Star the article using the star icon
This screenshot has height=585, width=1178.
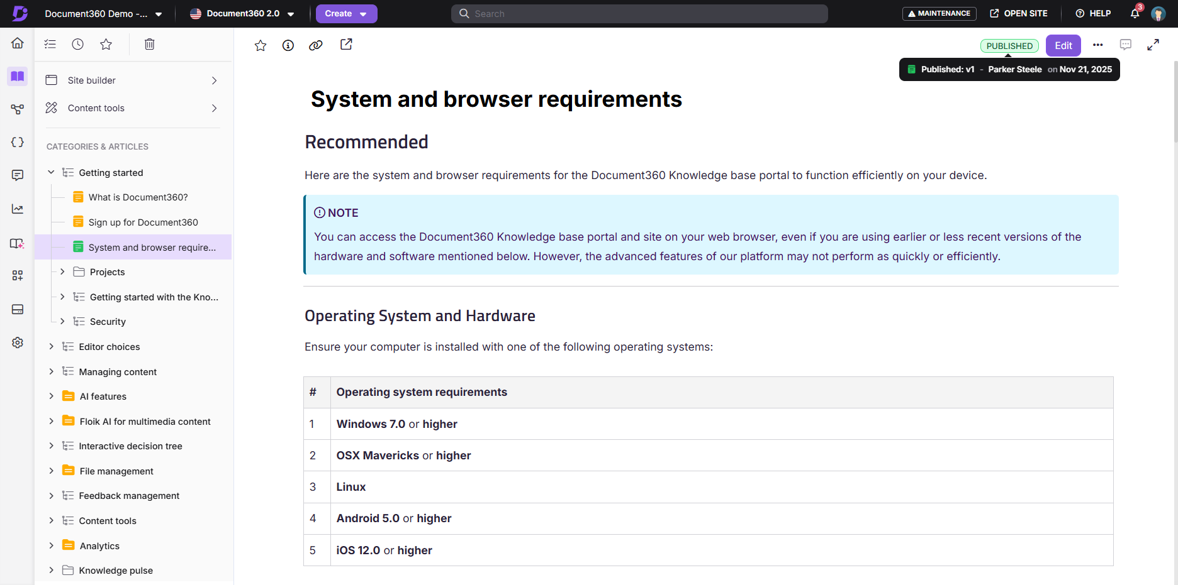tap(260, 45)
